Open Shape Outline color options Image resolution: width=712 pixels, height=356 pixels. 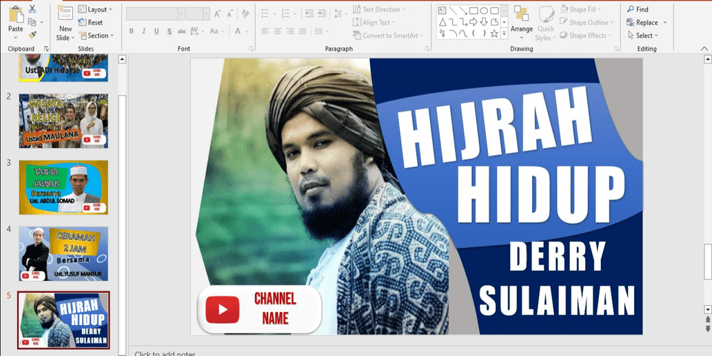tap(587, 22)
